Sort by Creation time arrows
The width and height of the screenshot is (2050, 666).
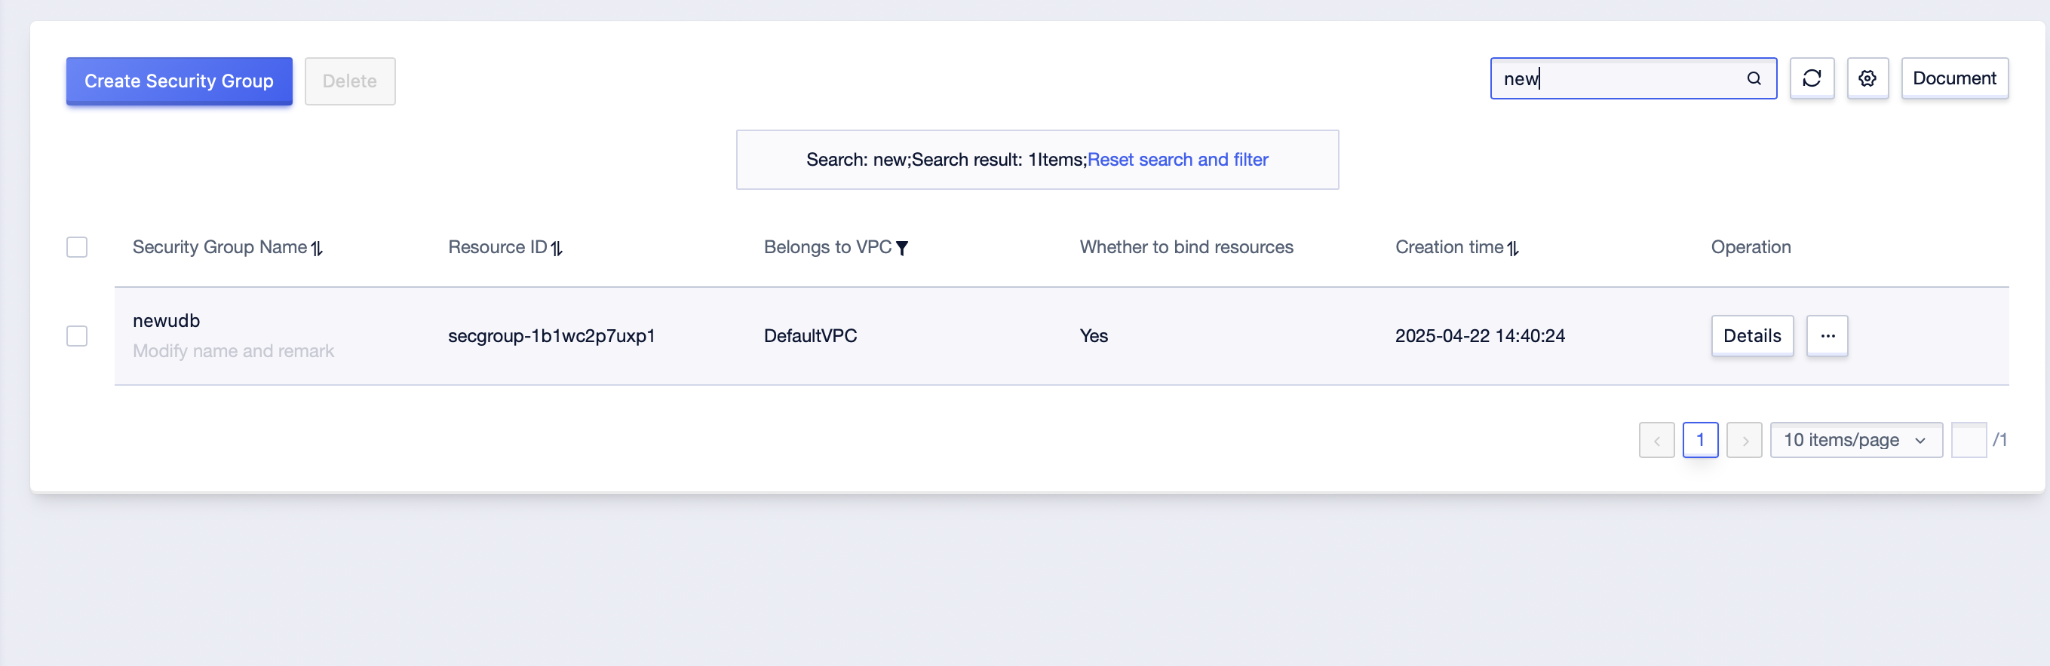click(1513, 248)
